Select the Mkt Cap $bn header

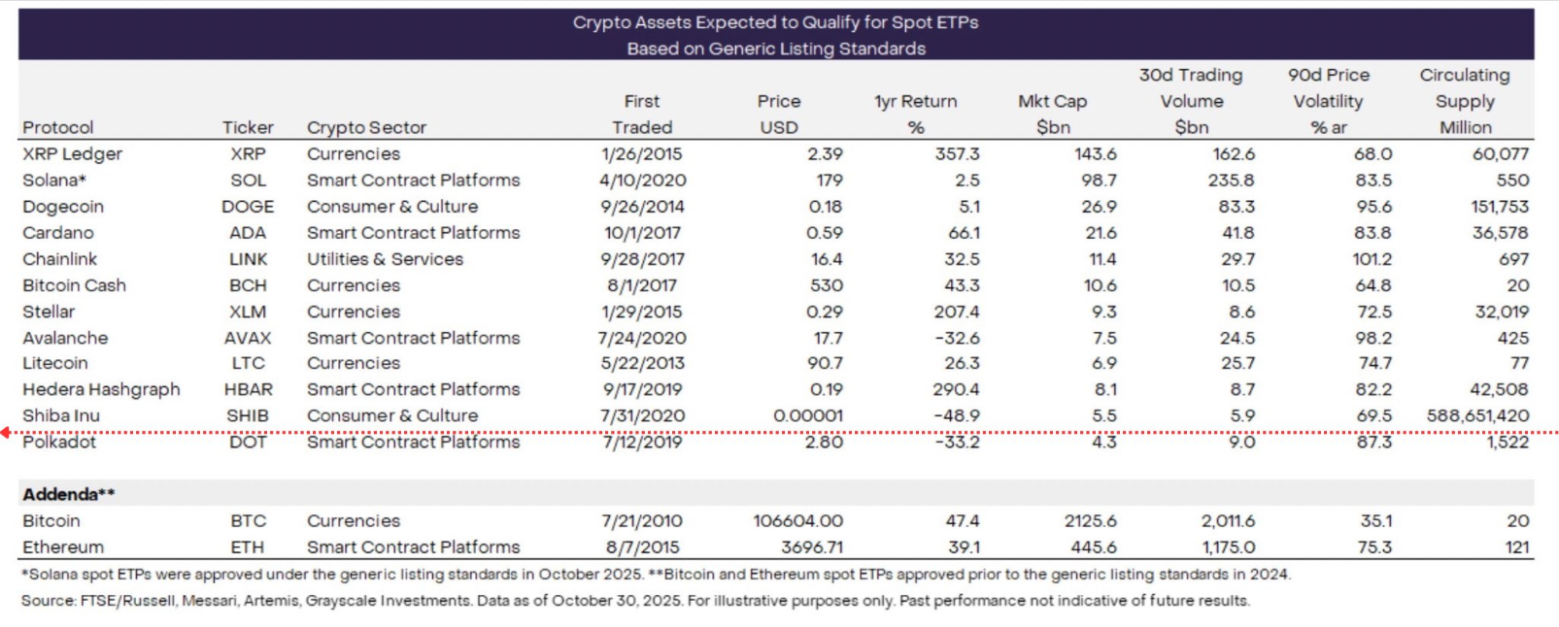pos(1052,115)
